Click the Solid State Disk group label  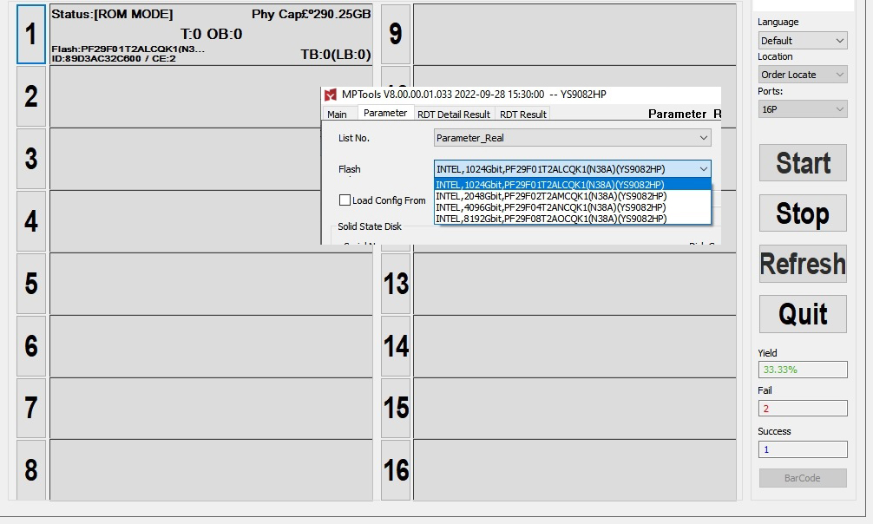[370, 226]
